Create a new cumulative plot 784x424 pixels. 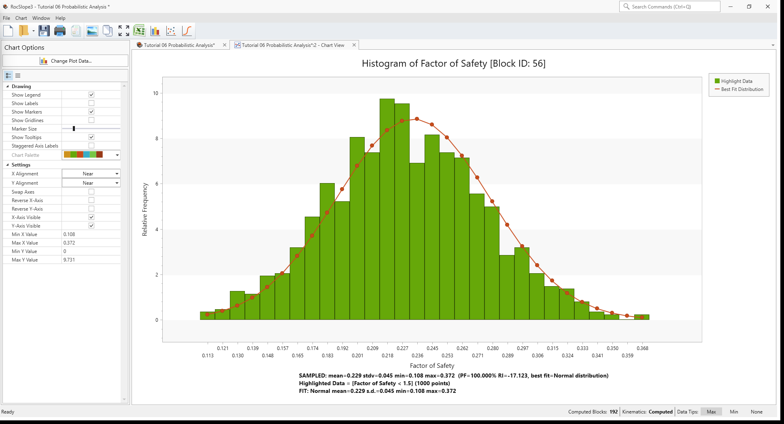[187, 31]
